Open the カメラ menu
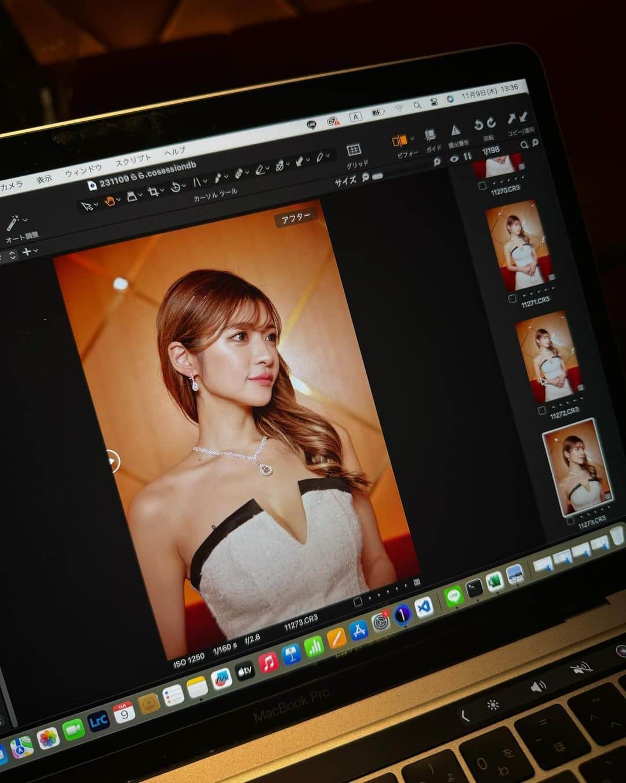The height and width of the screenshot is (783, 626). tap(11, 186)
